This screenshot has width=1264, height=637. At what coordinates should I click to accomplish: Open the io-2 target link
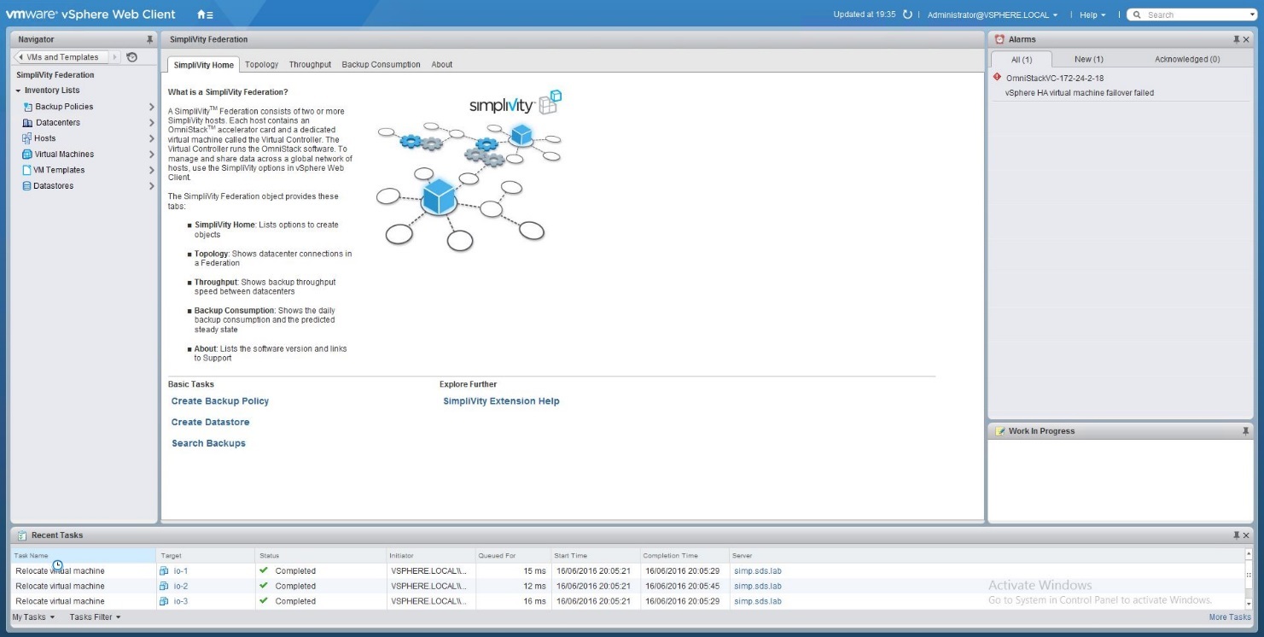[180, 587]
